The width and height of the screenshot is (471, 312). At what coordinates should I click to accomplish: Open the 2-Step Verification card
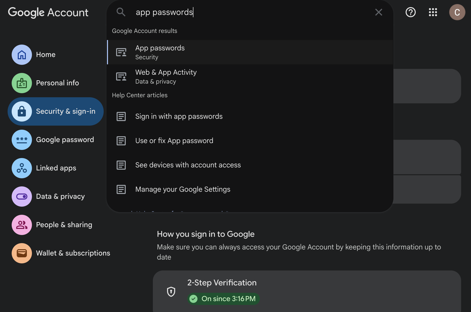coord(307,291)
